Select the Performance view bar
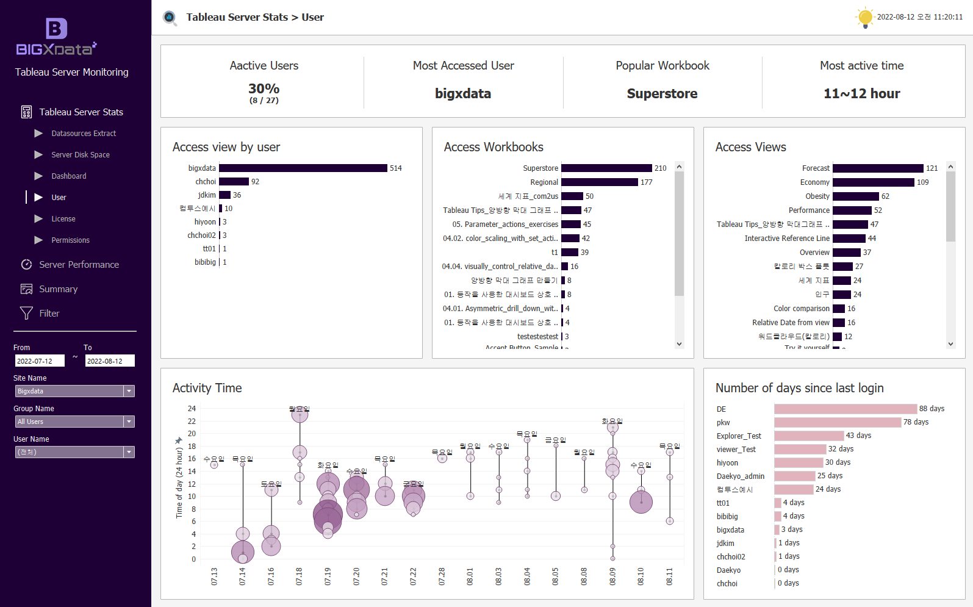 [852, 210]
